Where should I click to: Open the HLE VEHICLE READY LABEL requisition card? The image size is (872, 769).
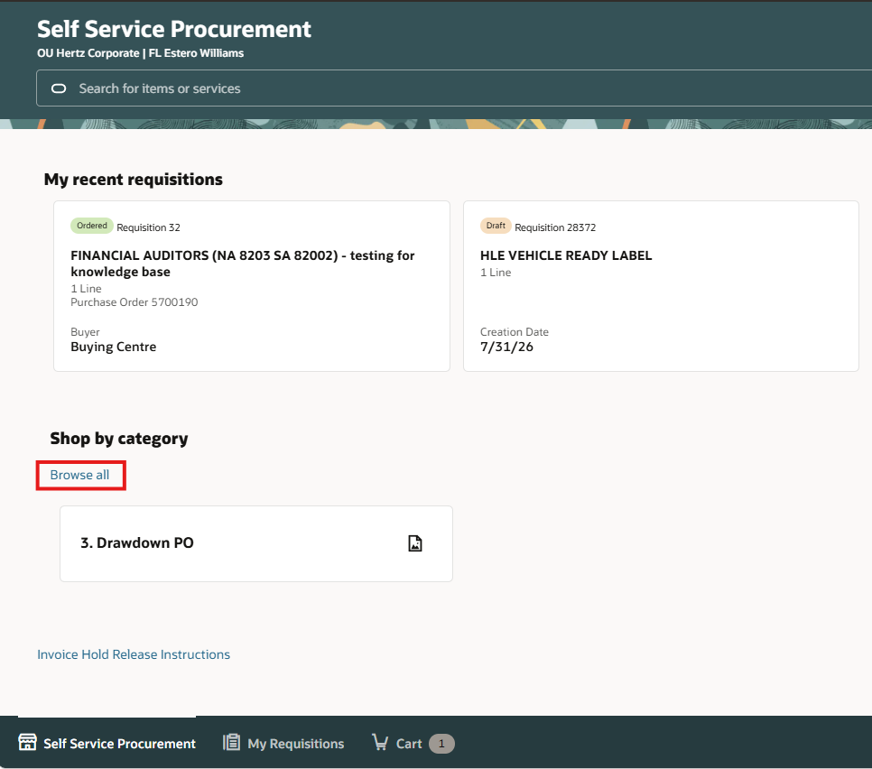click(661, 286)
